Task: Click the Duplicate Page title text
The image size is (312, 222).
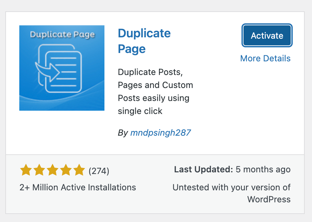Action: tap(144, 41)
